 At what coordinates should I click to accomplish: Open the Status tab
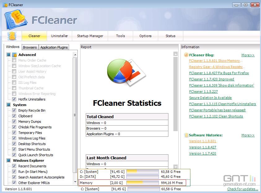(171, 36)
